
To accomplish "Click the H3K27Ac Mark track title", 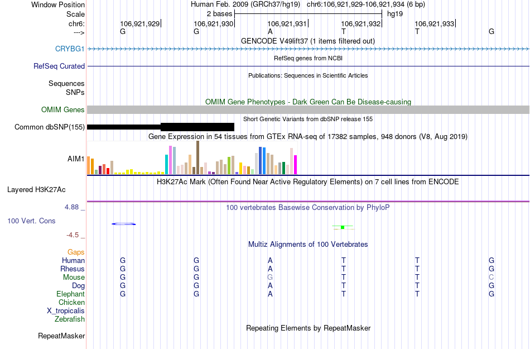I will point(307,182).
